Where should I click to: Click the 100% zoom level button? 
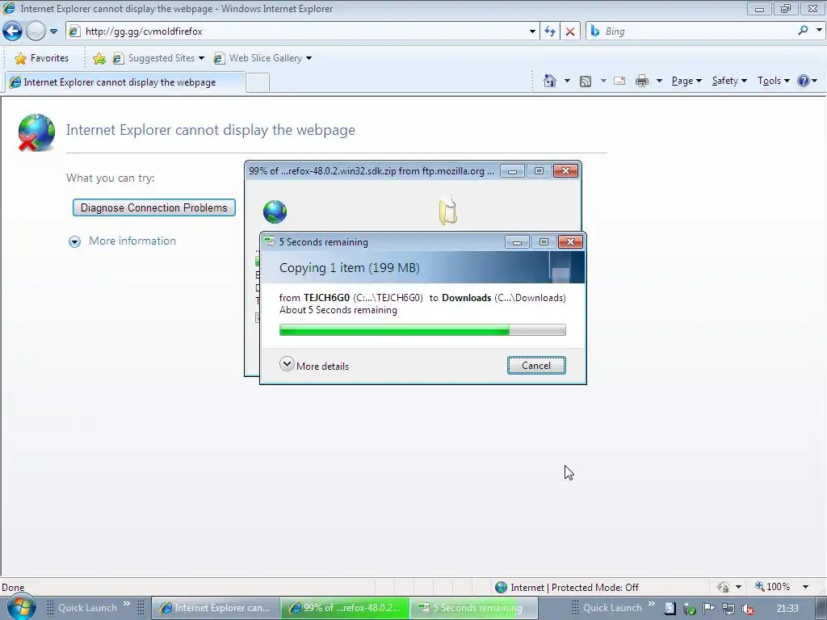click(x=773, y=587)
